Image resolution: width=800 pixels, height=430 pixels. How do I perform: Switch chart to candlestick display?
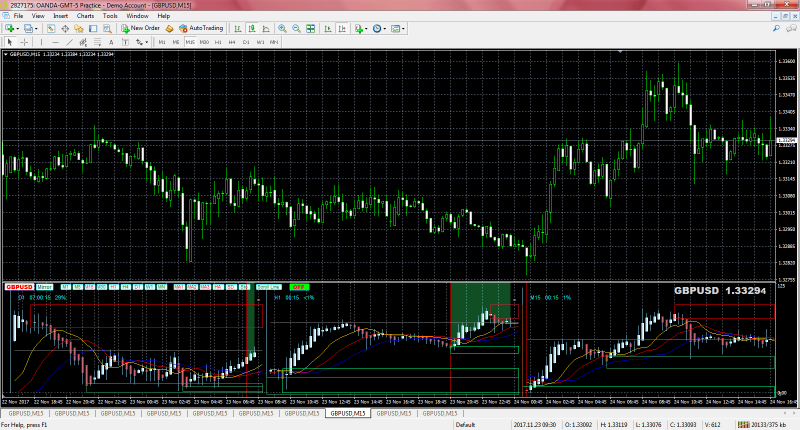pyautogui.click(x=252, y=28)
